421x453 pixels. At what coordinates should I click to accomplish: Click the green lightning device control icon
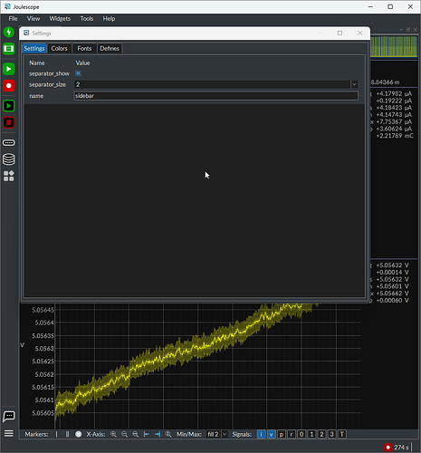click(x=9, y=32)
